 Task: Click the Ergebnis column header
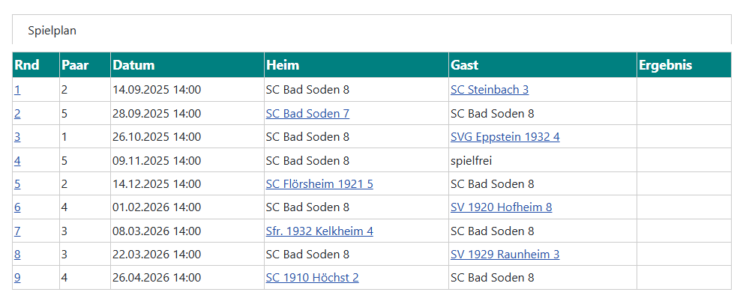click(665, 65)
